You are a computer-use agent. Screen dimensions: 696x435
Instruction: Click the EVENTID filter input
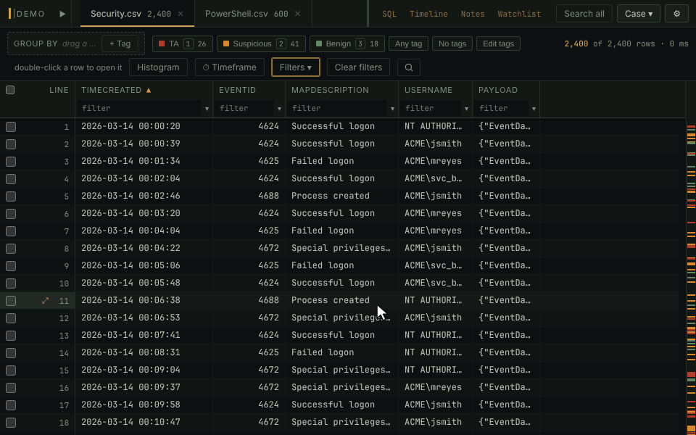[x=244, y=109]
